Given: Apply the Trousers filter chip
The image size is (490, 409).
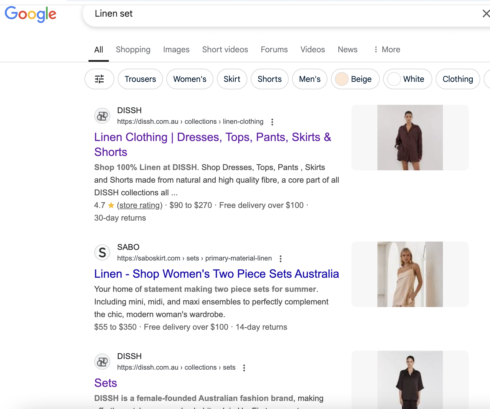Looking at the screenshot, I should click(x=140, y=79).
